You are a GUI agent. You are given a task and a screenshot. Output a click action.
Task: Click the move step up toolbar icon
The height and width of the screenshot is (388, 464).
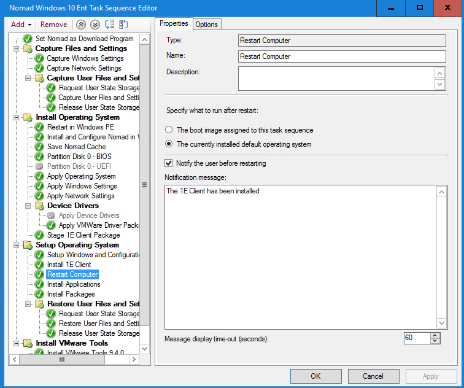[109, 25]
